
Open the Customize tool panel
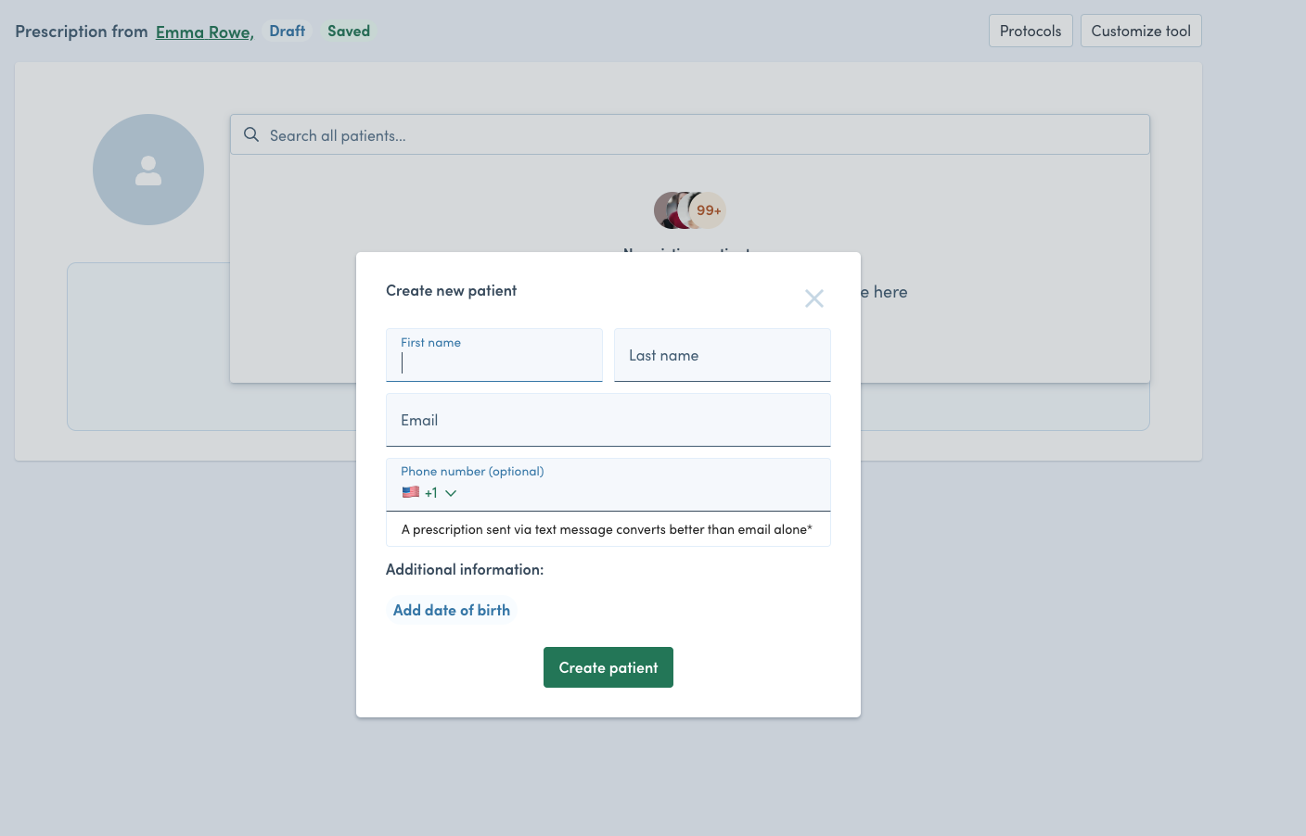coord(1141,31)
